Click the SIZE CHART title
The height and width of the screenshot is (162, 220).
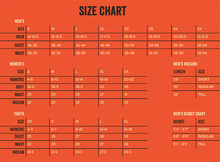(103, 11)
